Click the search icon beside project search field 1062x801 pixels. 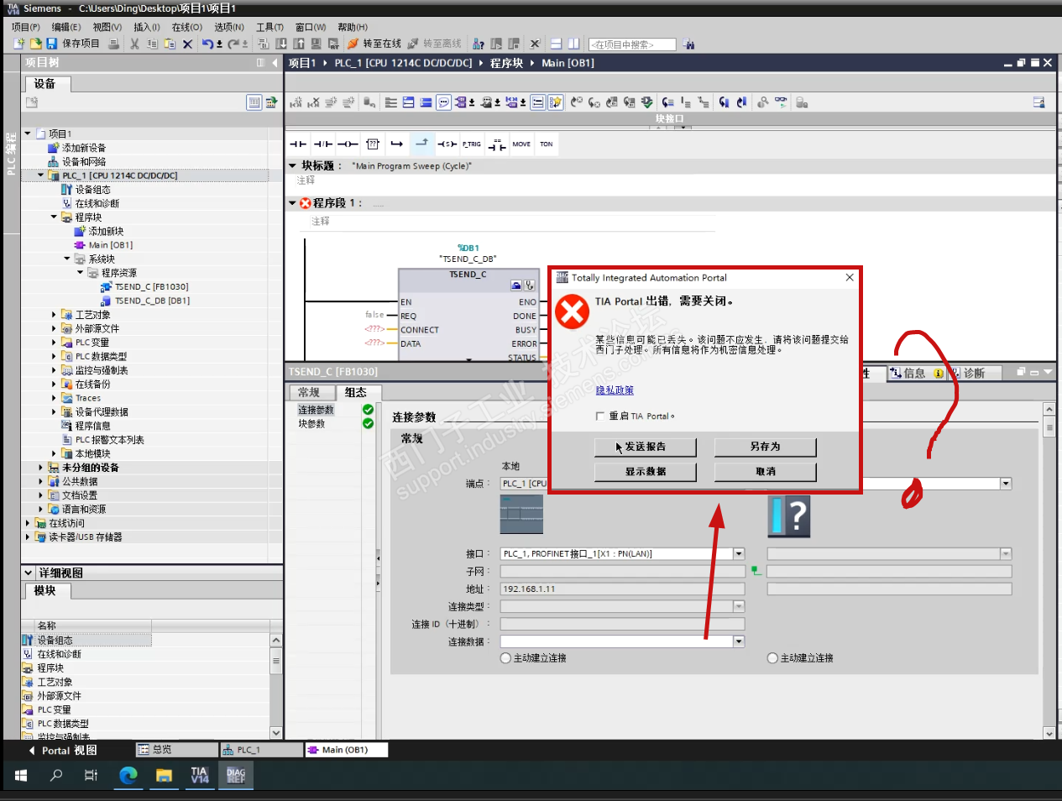pyautogui.click(x=689, y=44)
